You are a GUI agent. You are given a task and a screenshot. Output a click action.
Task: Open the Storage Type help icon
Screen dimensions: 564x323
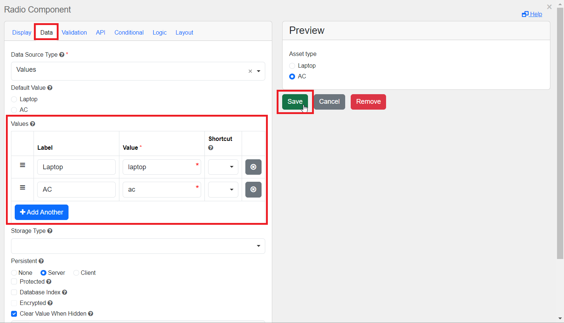click(50, 231)
